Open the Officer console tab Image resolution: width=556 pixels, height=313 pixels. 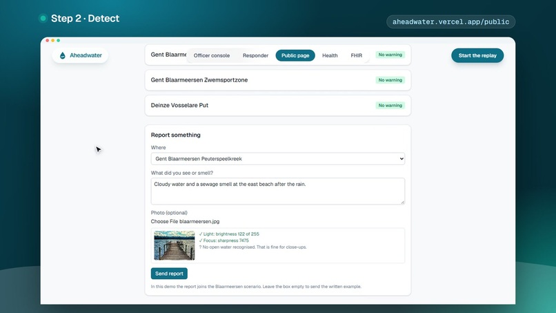(x=212, y=55)
